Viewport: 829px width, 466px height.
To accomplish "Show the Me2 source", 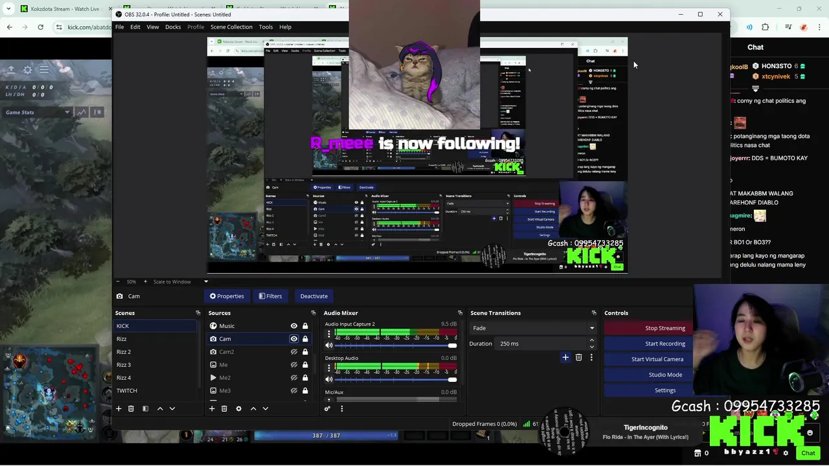I will click(x=294, y=377).
